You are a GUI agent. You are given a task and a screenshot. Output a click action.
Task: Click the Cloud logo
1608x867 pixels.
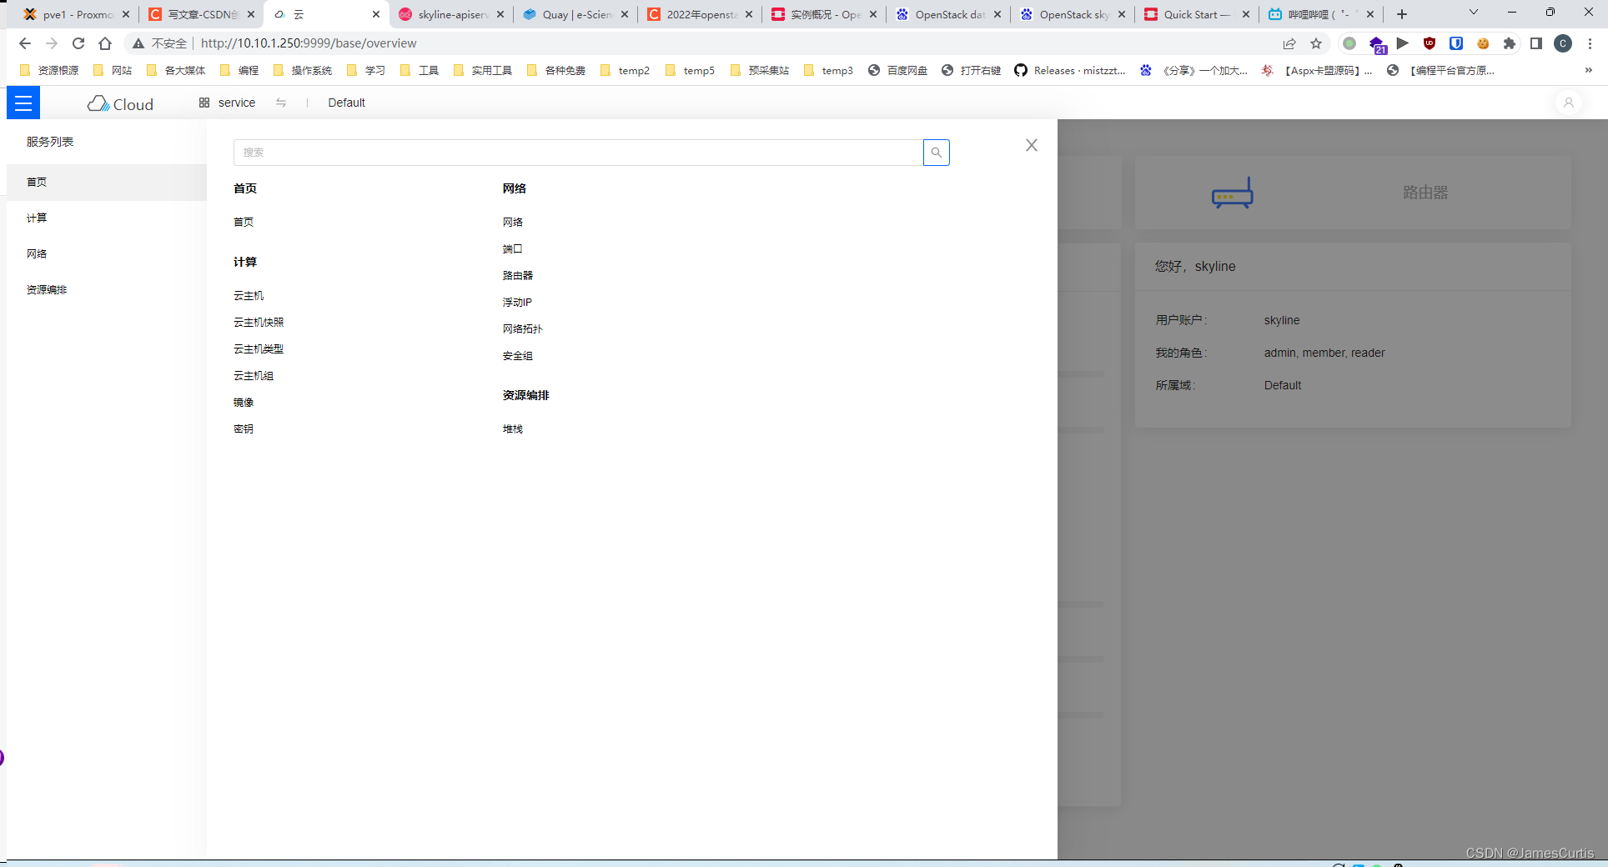click(121, 103)
